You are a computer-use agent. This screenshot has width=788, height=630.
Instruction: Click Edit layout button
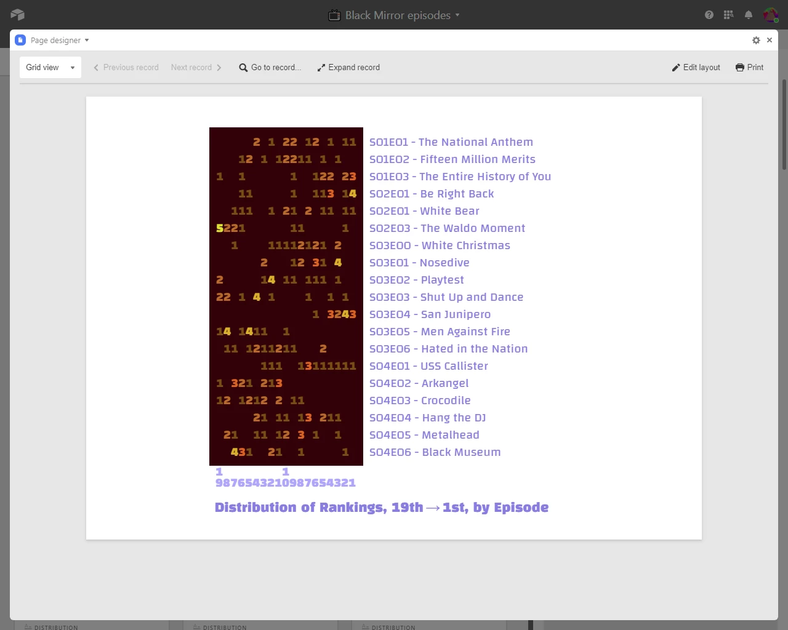(696, 68)
